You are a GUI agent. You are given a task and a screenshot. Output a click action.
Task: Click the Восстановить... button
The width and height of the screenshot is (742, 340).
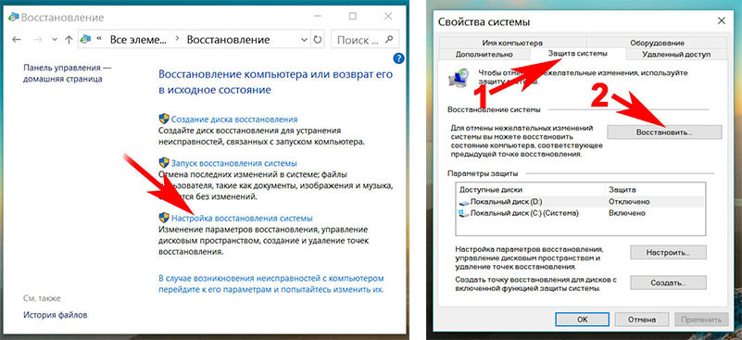[664, 132]
